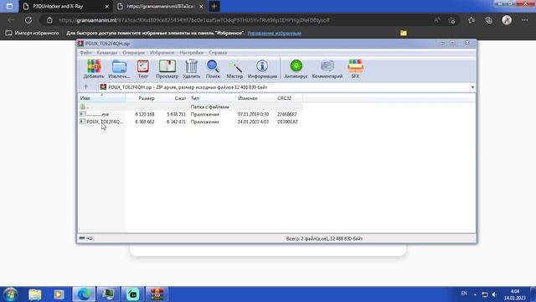
Task: Open the Команды menu
Action: (x=106, y=53)
